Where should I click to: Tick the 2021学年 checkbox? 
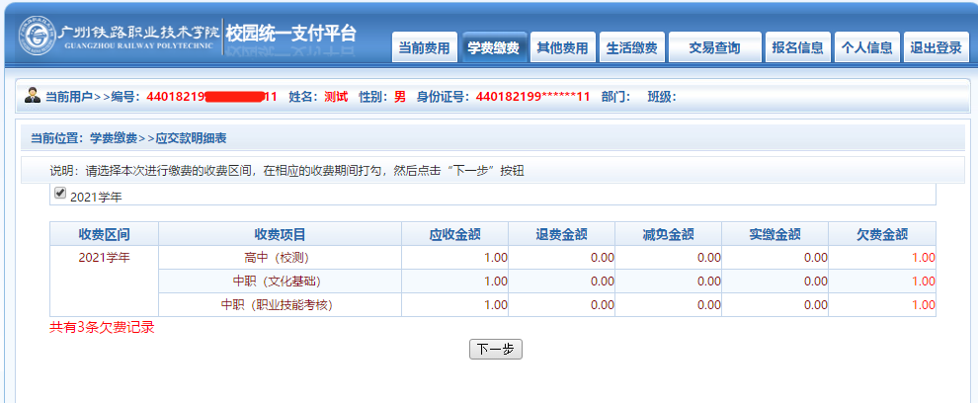(60, 195)
